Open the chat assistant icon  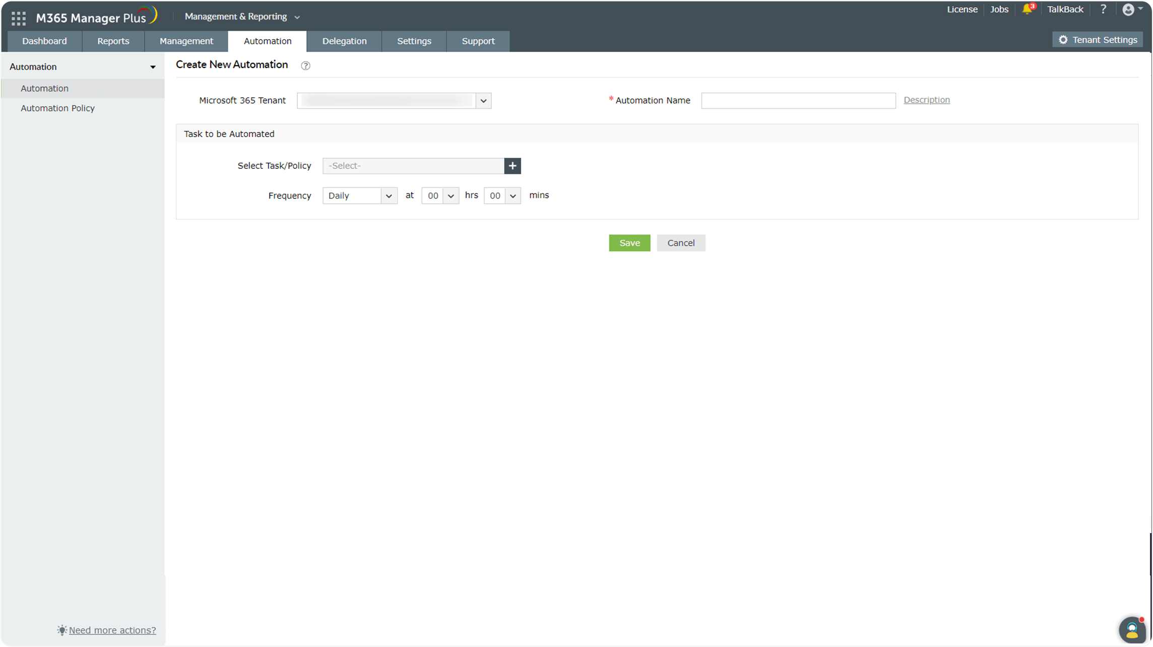coord(1132,629)
